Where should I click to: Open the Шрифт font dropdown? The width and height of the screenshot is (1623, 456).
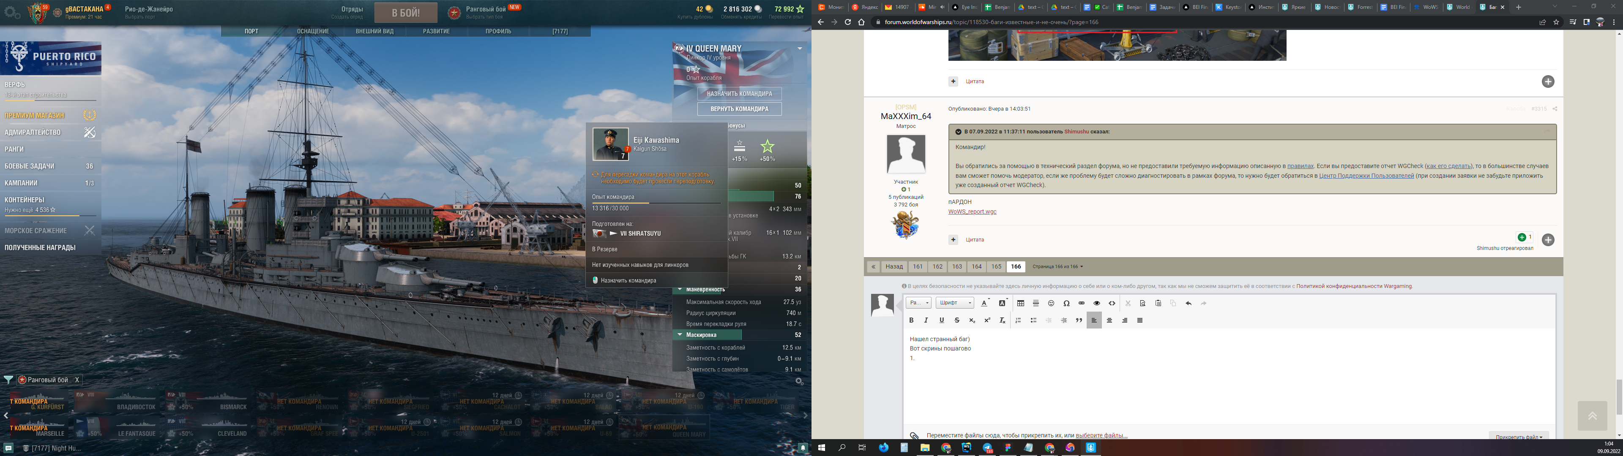click(954, 303)
